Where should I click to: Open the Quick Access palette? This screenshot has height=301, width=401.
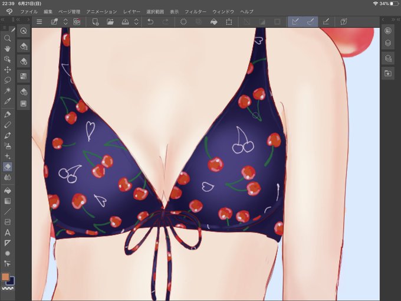pyautogui.click(x=24, y=31)
